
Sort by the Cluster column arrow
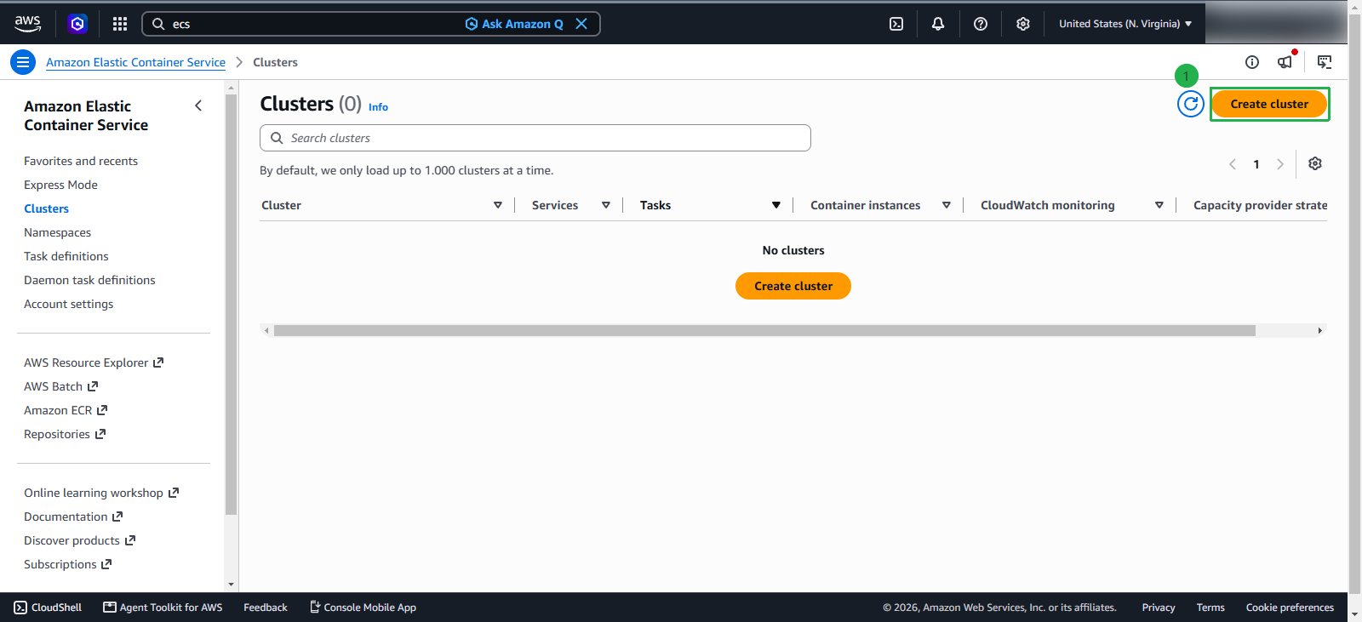click(x=498, y=205)
